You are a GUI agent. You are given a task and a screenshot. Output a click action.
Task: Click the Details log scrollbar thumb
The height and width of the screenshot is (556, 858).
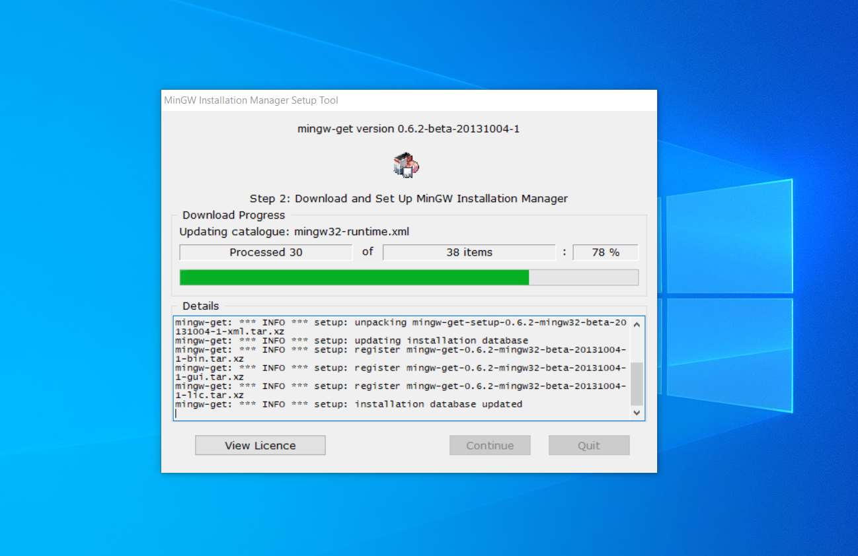pos(637,384)
